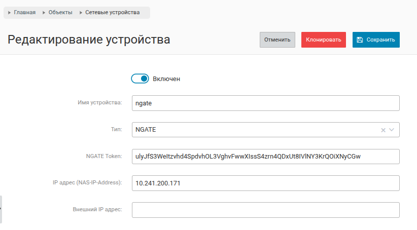Click the arrow icon before Объекты breadcrumb
This screenshot has height=230, width=417.
click(x=44, y=13)
